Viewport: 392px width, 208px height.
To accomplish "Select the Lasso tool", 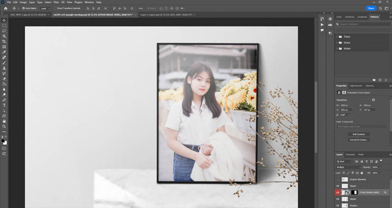I will tap(4, 31).
